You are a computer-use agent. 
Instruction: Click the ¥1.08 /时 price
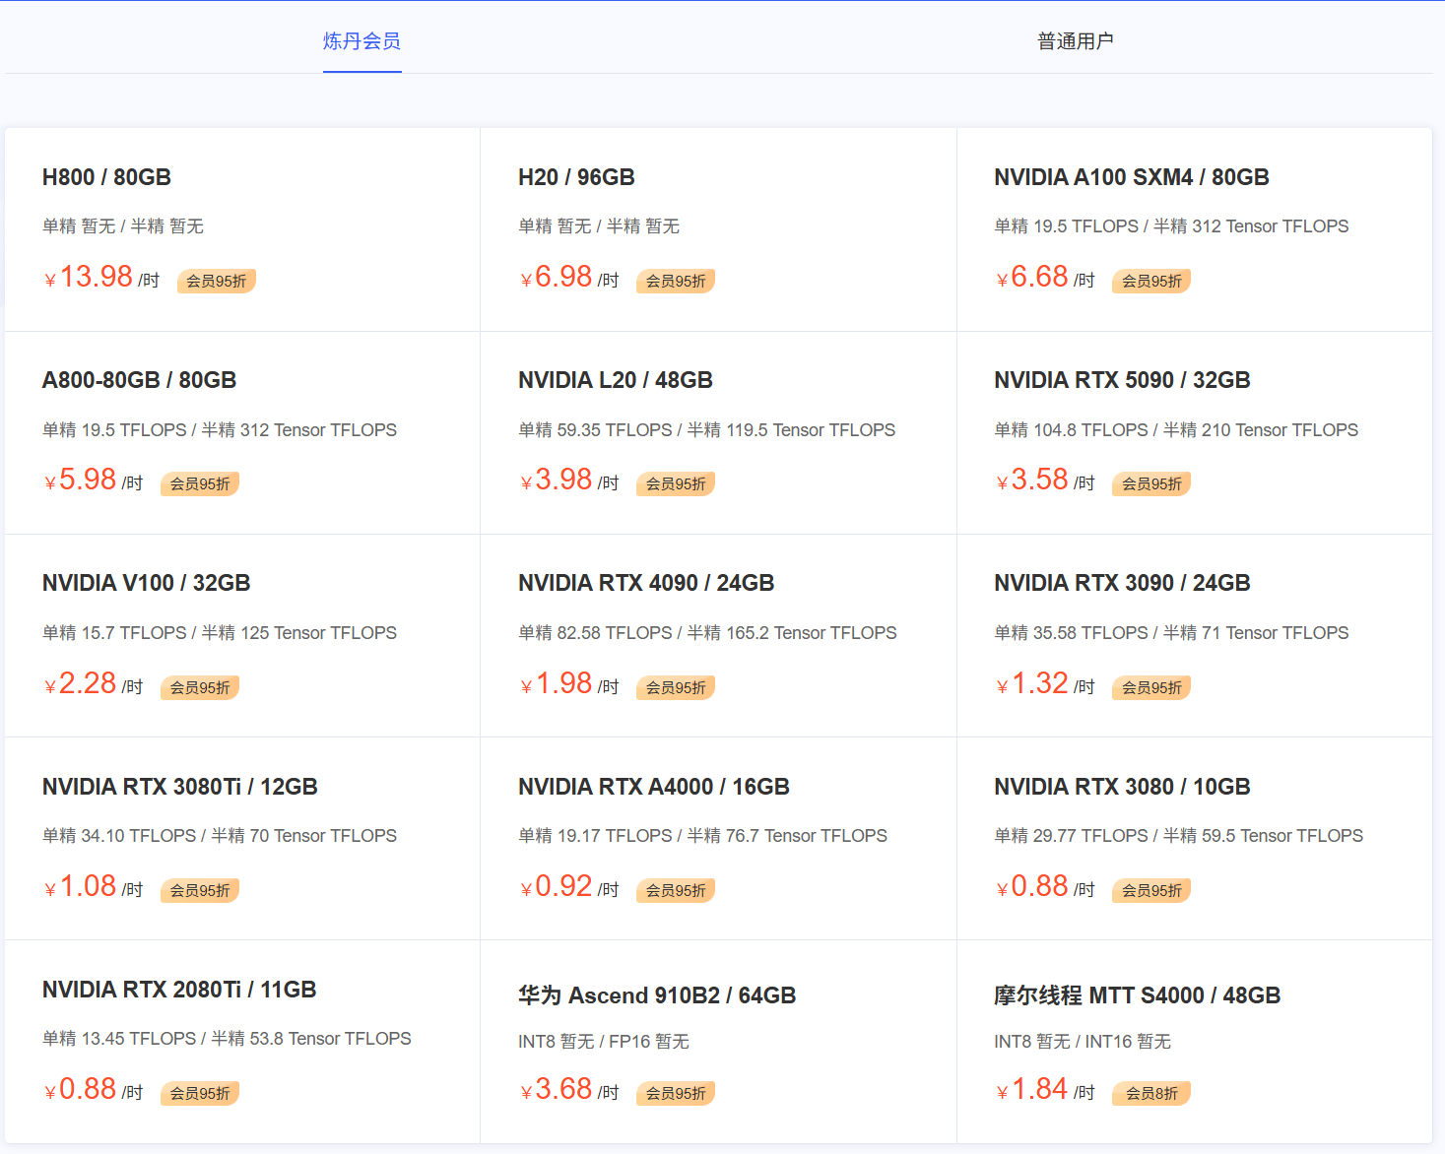coord(94,886)
